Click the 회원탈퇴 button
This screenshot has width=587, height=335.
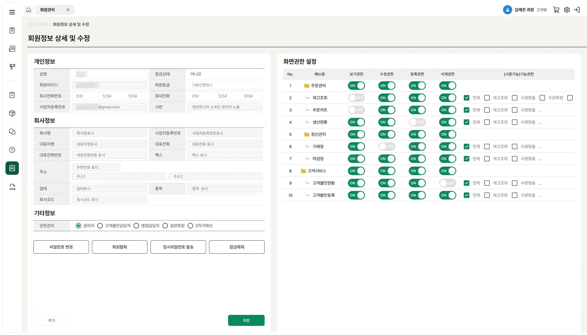pos(120,247)
